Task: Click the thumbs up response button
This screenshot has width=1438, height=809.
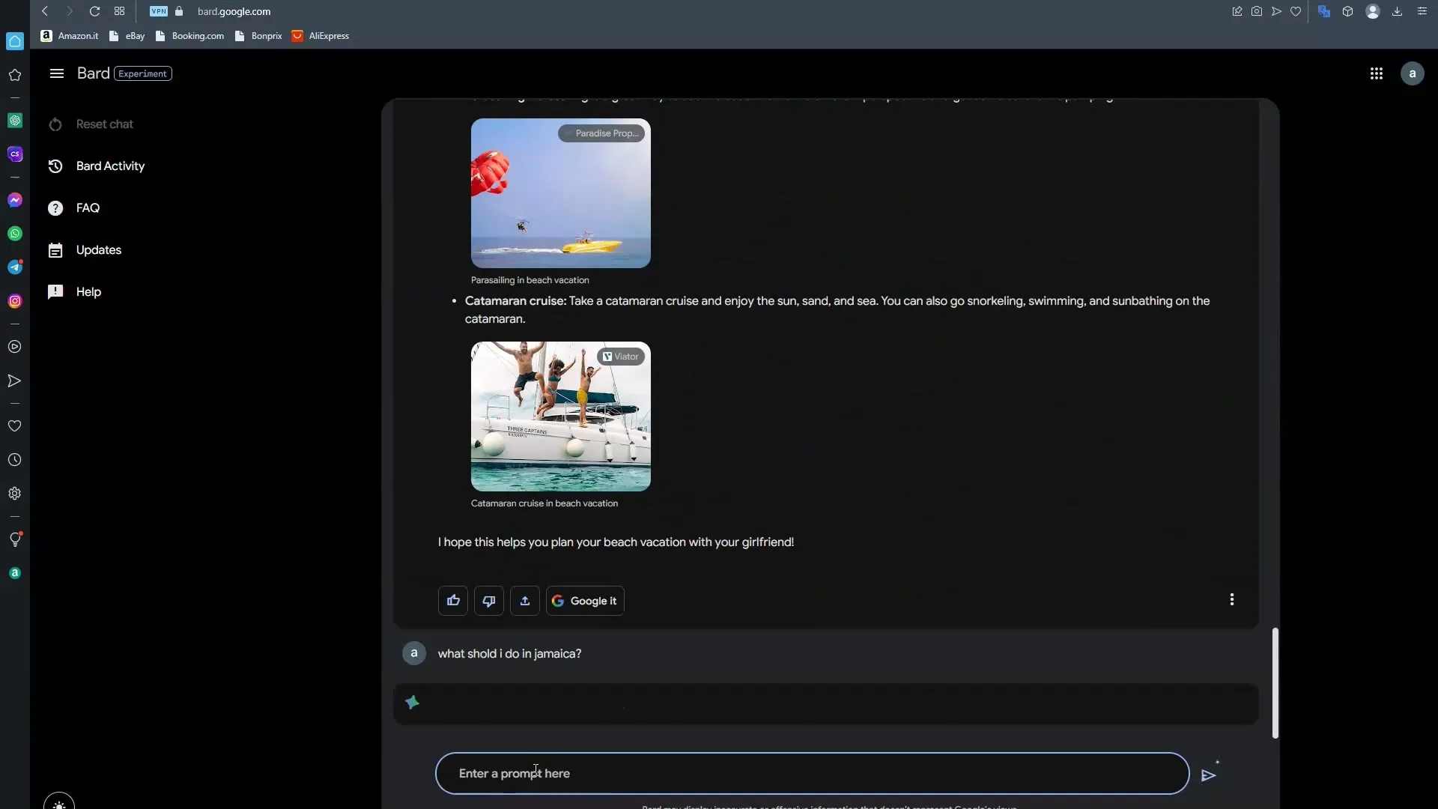Action: [452, 601]
